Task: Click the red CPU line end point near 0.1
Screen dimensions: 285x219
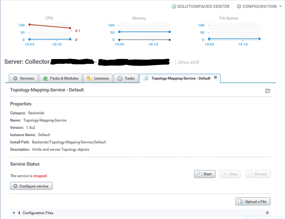Action: [x=70, y=28]
